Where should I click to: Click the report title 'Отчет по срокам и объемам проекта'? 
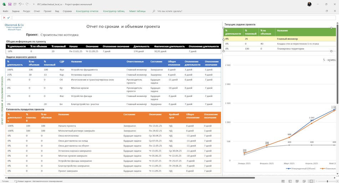(x=123, y=27)
